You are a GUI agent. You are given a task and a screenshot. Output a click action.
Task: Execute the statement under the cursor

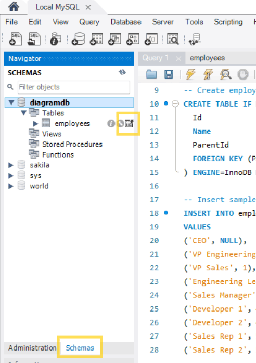click(208, 74)
